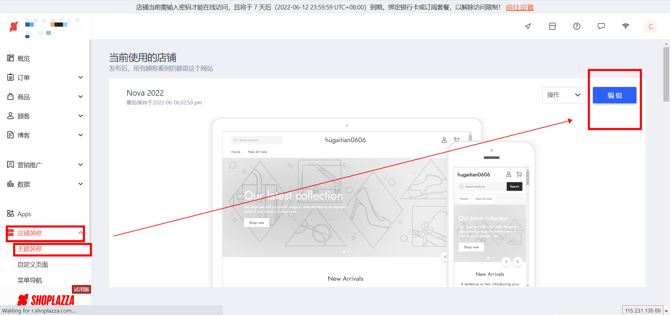
Task: Click the 博客 blog document icon
Action: (10, 135)
